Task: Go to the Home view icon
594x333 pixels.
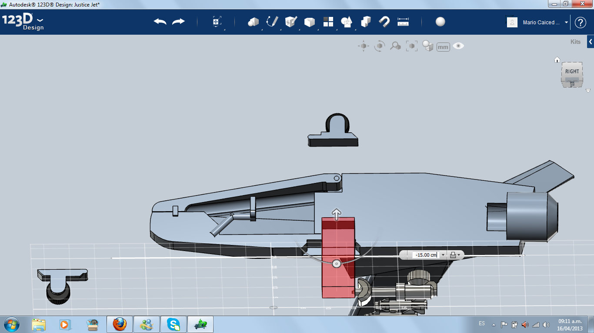Action: coord(557,60)
